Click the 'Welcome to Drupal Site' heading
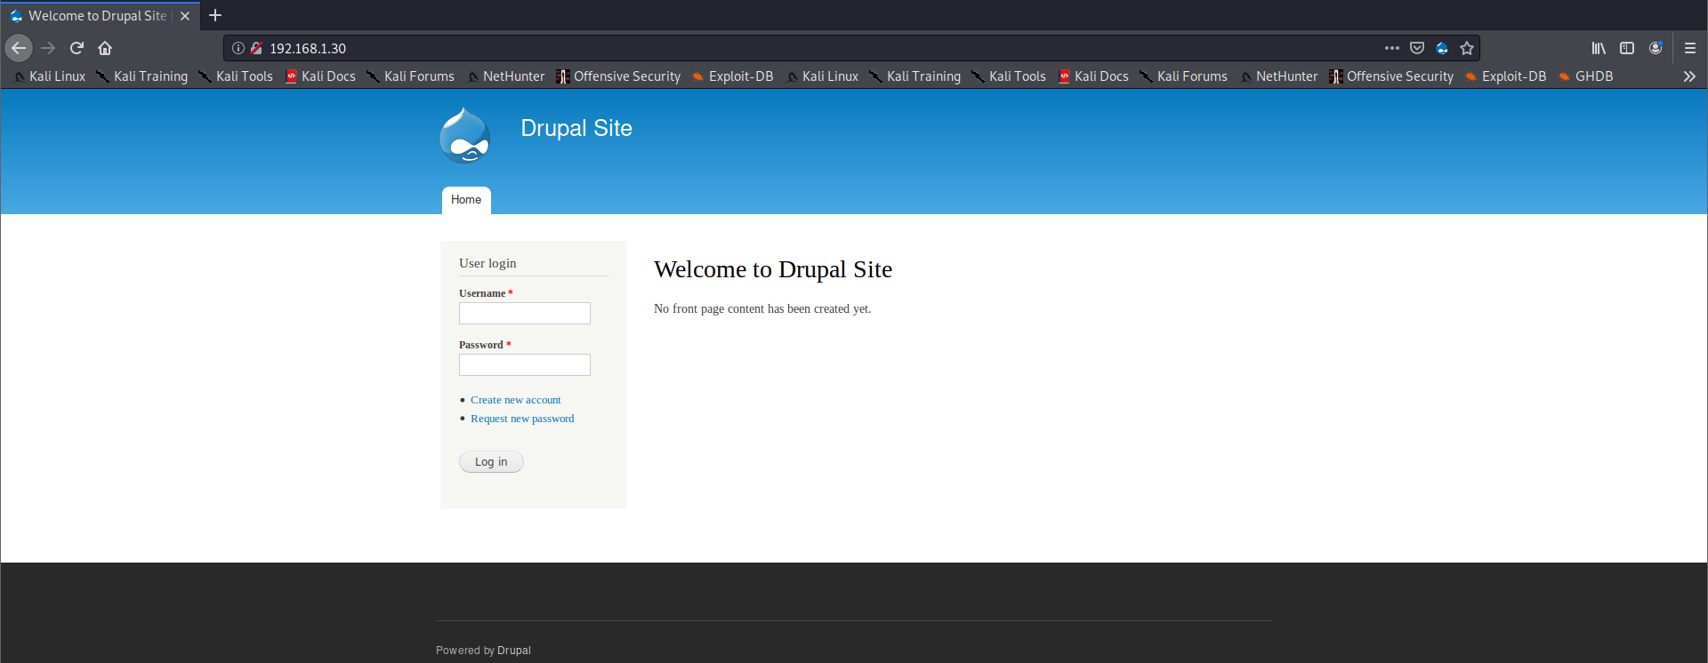Screen dimensions: 1708x663 click(x=773, y=269)
